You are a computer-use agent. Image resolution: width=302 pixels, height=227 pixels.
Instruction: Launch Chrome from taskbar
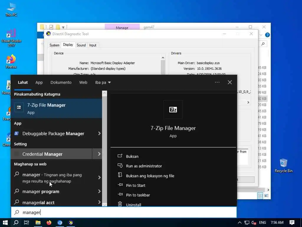pyautogui.click(x=60, y=223)
